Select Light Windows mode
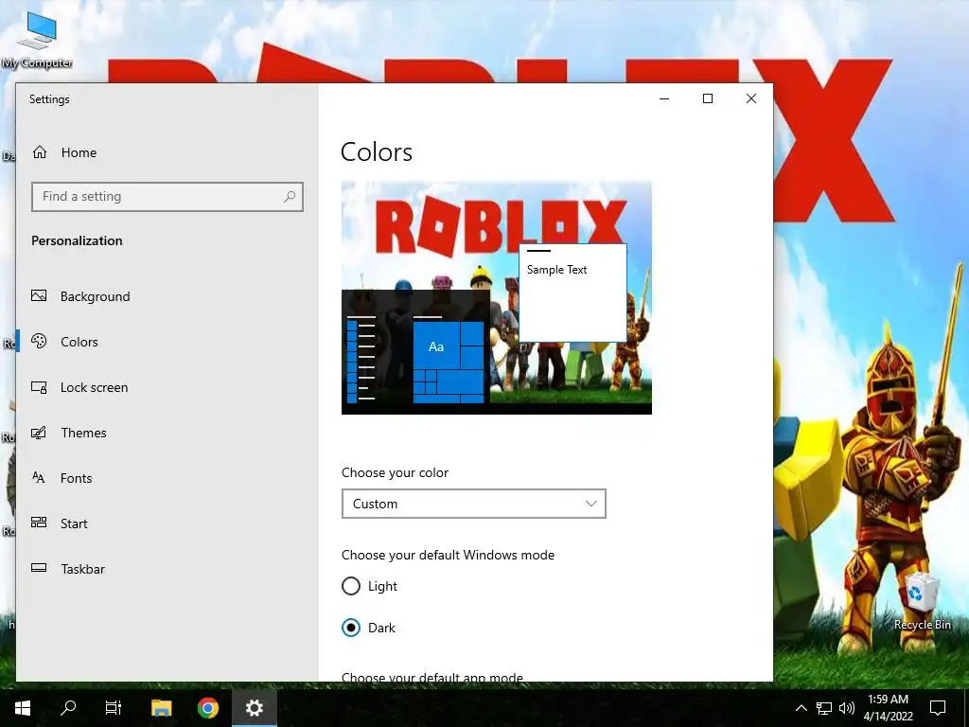 [370, 586]
